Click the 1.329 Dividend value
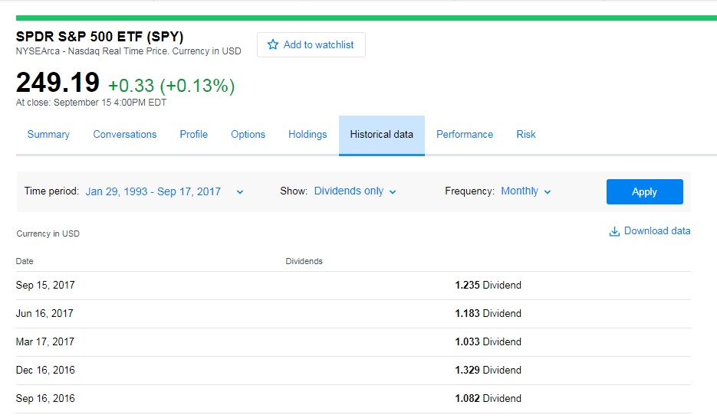 click(x=488, y=370)
